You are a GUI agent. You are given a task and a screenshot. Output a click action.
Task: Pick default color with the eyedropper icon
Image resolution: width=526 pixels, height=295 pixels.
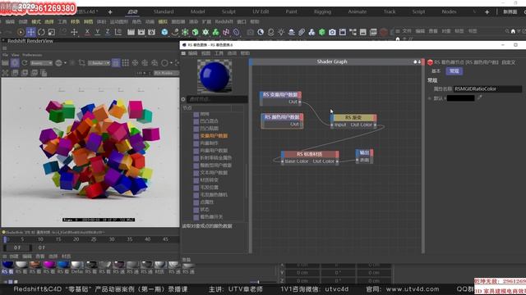480,98
